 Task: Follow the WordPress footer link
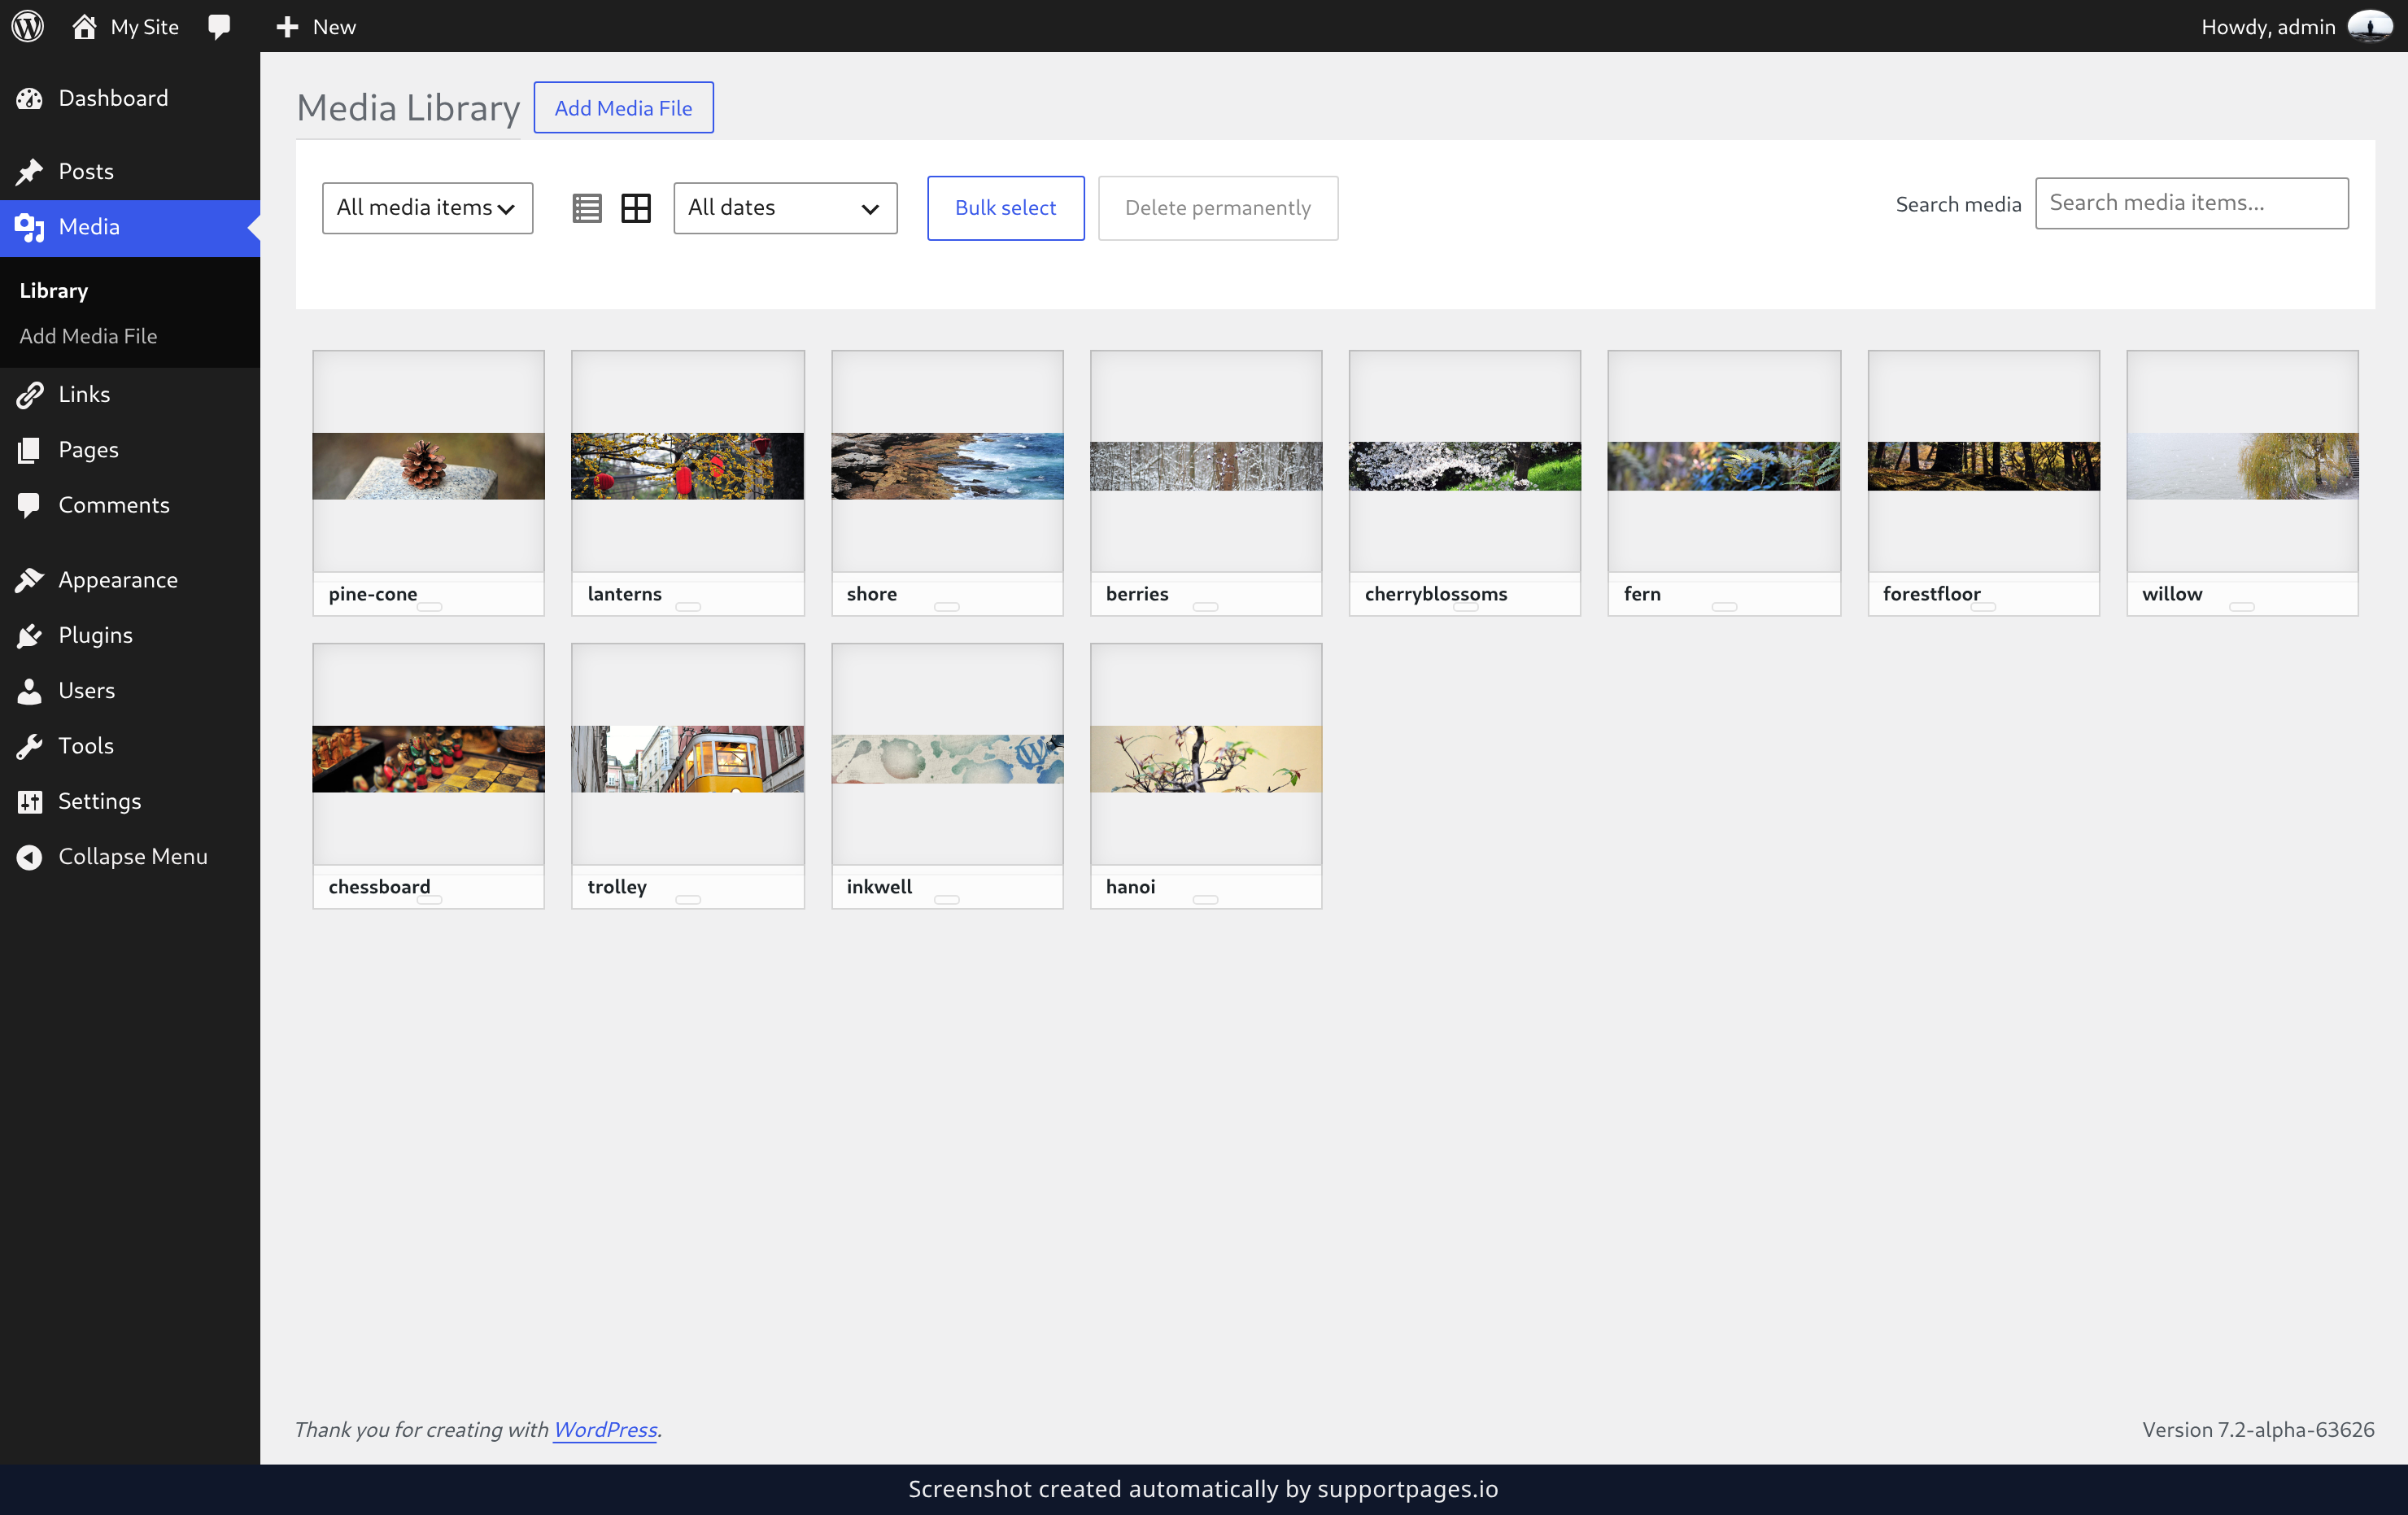coord(605,1429)
